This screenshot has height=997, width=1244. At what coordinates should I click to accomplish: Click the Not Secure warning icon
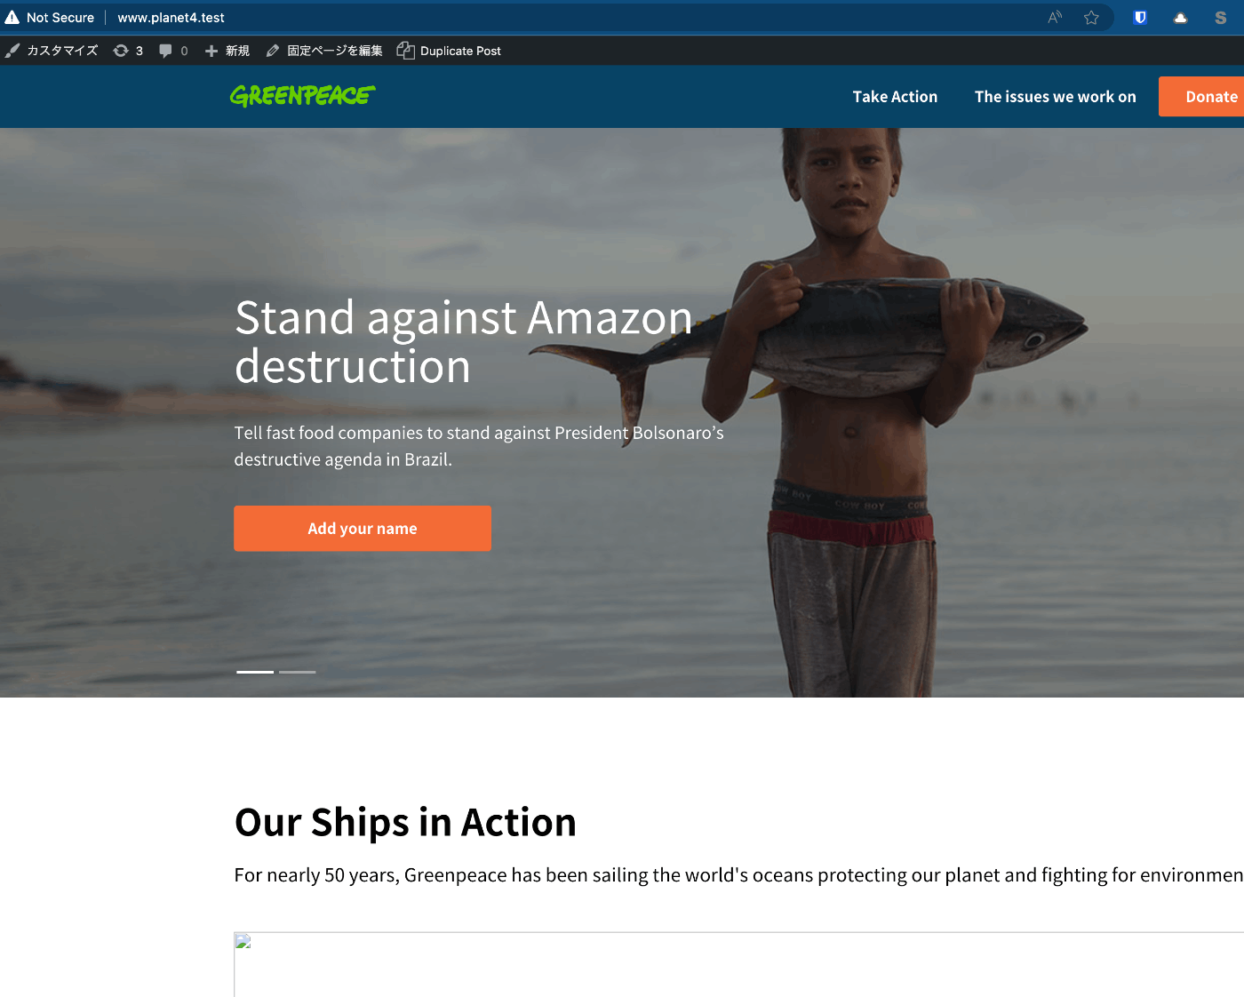(x=12, y=18)
